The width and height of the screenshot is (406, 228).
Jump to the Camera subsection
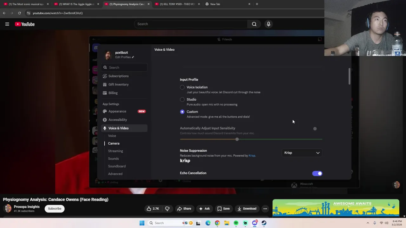coord(114,143)
